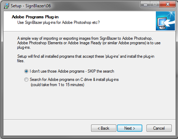Viewport: 178px width, 139px height.
Task: Click the greyed-out maximize window button
Action: tap(155, 4)
